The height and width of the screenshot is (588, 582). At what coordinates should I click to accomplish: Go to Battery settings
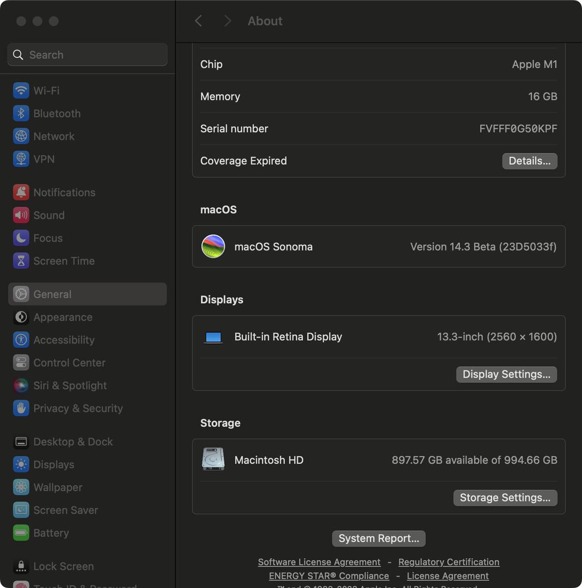(x=88, y=533)
